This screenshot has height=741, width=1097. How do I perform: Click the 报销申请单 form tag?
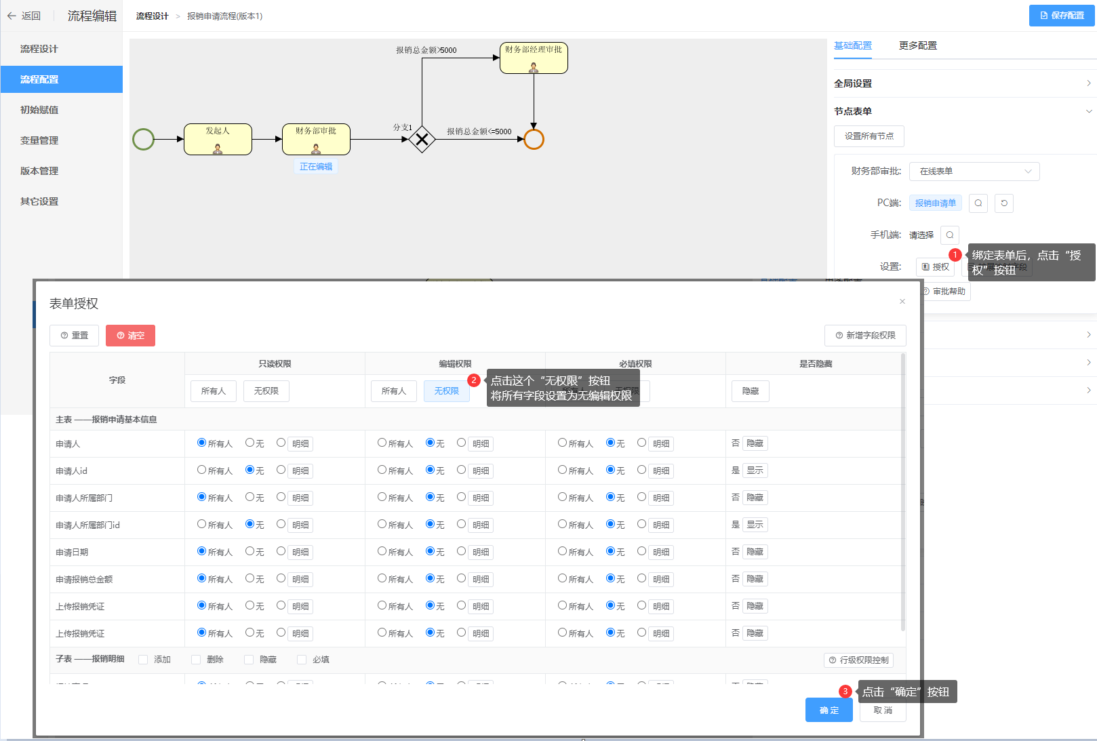pyautogui.click(x=936, y=203)
